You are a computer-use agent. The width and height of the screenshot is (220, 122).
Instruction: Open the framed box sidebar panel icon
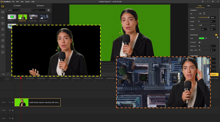click(3, 47)
